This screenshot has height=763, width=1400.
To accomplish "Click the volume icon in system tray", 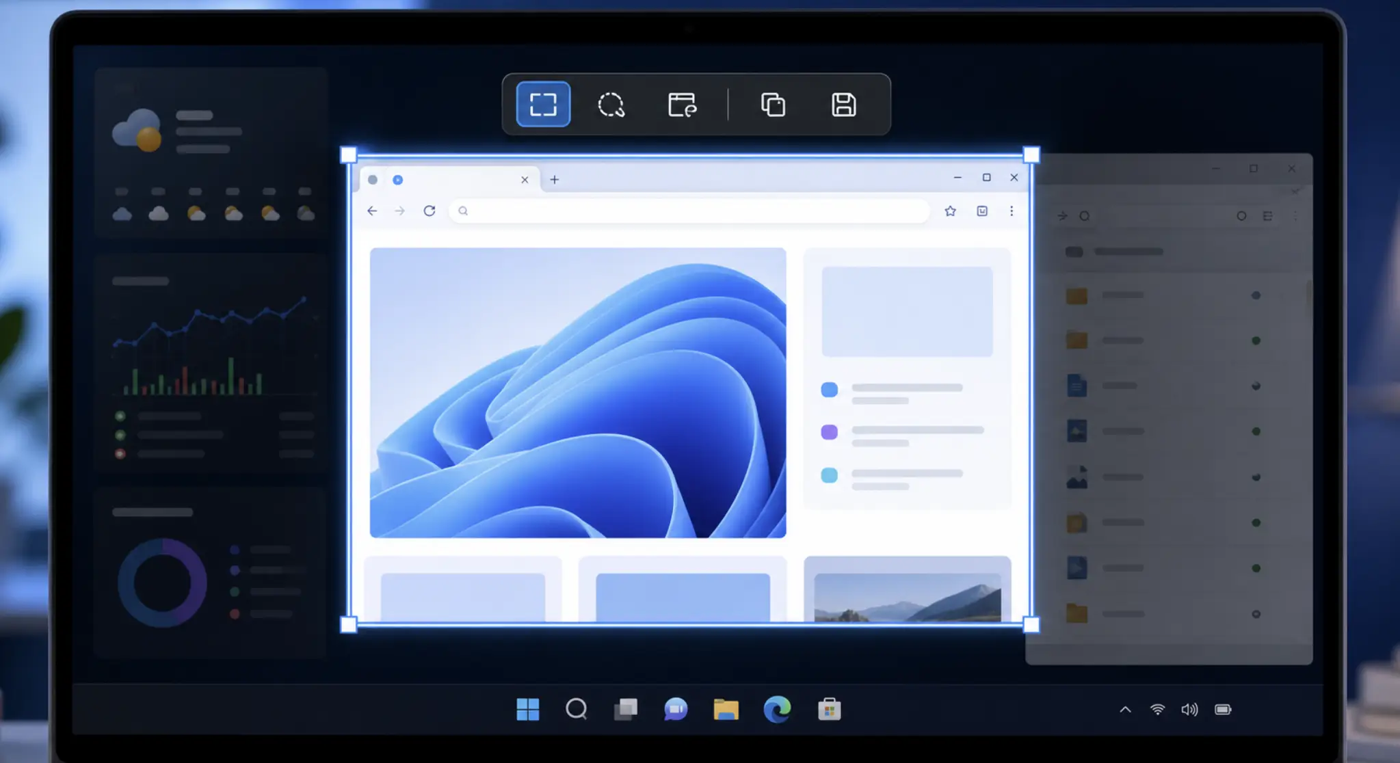I will click(1189, 710).
